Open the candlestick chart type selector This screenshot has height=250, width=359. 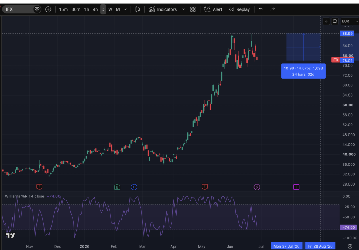click(137, 9)
